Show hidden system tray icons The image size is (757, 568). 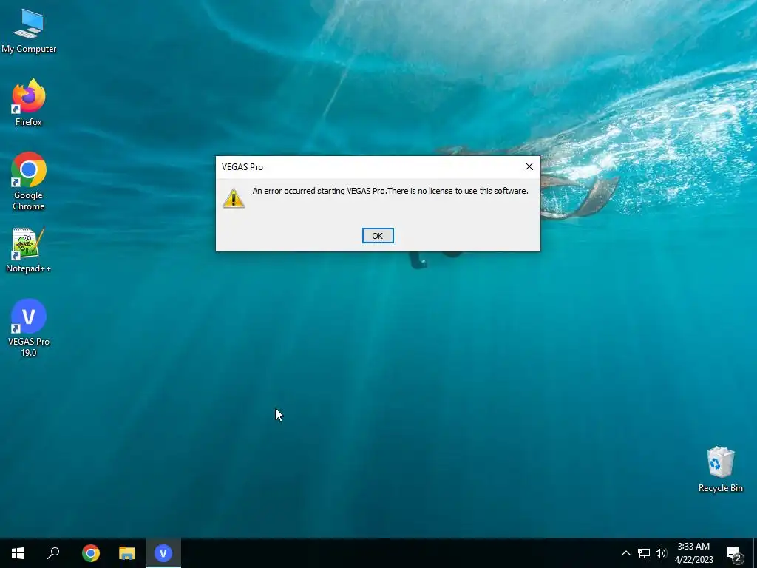(x=625, y=553)
